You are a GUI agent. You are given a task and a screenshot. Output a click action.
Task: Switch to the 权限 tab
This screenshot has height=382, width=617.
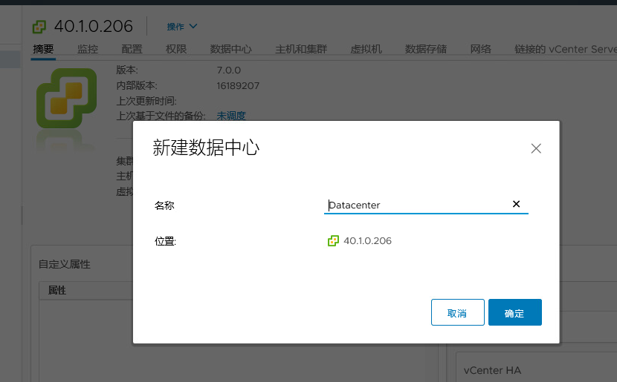(x=176, y=49)
